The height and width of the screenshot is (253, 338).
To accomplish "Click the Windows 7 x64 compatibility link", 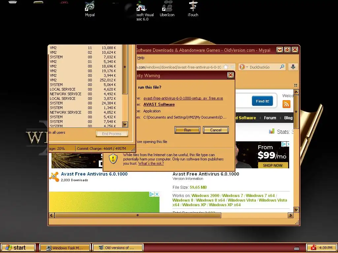I will pyautogui.click(x=260, y=196).
